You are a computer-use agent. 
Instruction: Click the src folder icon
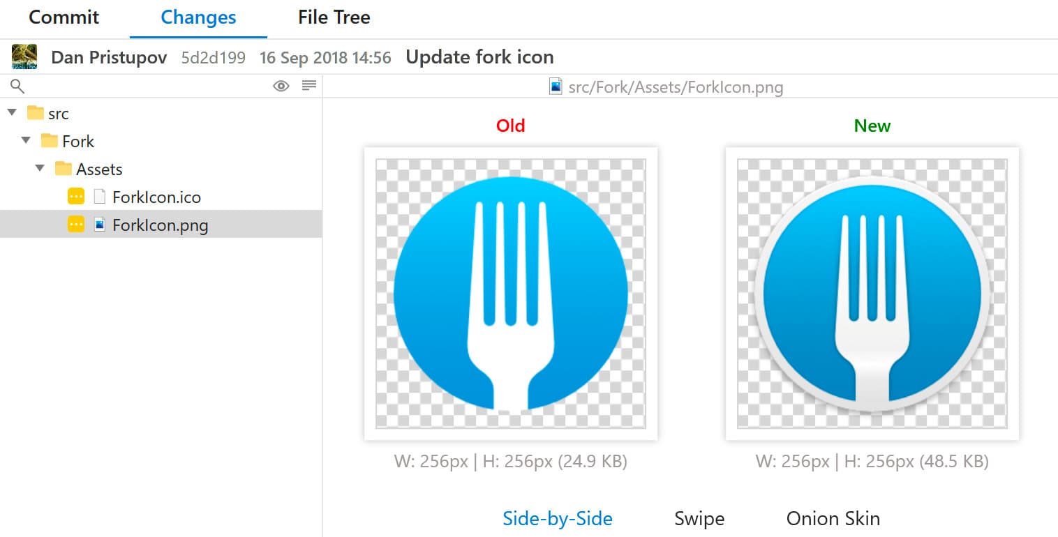[x=33, y=112]
